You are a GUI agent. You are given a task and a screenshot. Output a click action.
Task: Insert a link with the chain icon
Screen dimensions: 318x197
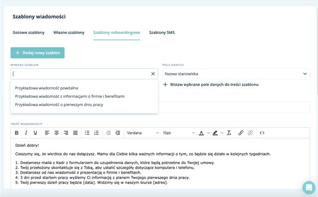coord(241,133)
